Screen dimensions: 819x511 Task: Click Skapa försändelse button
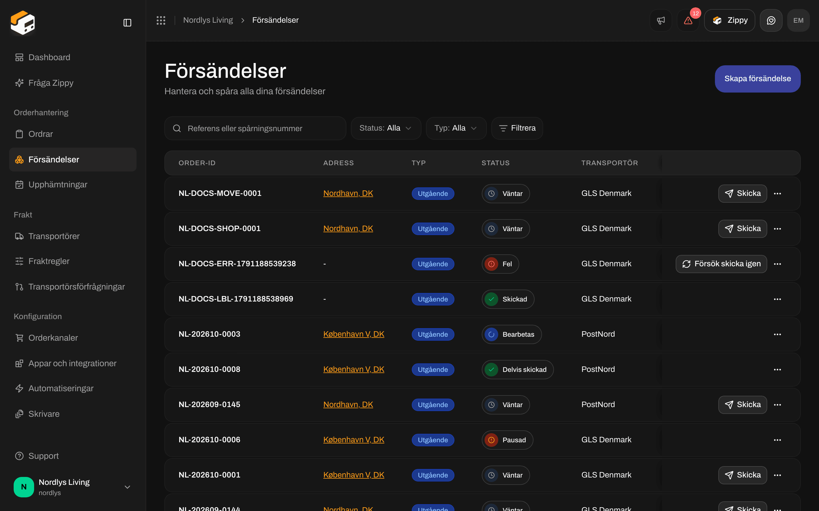click(x=757, y=79)
